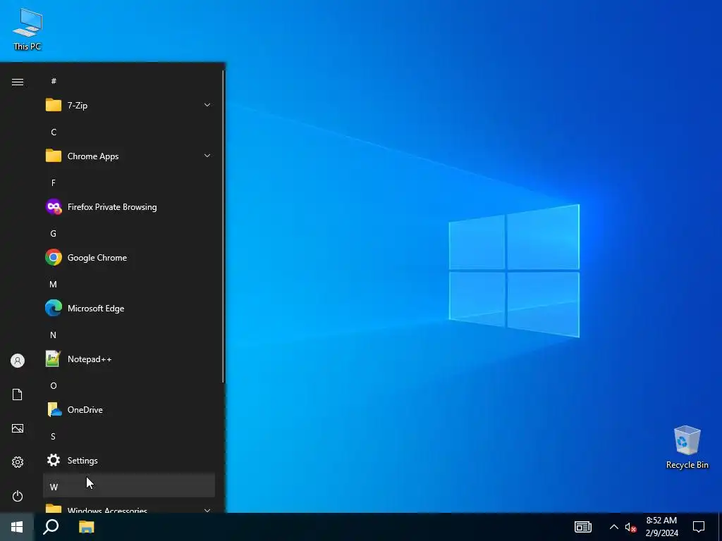Open the clock showing 8:52 AM
Screen dimensions: 722x541
pyautogui.click(x=661, y=527)
